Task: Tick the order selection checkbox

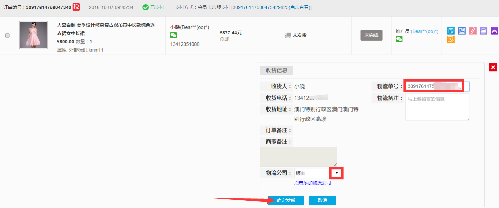Action: 7,36
